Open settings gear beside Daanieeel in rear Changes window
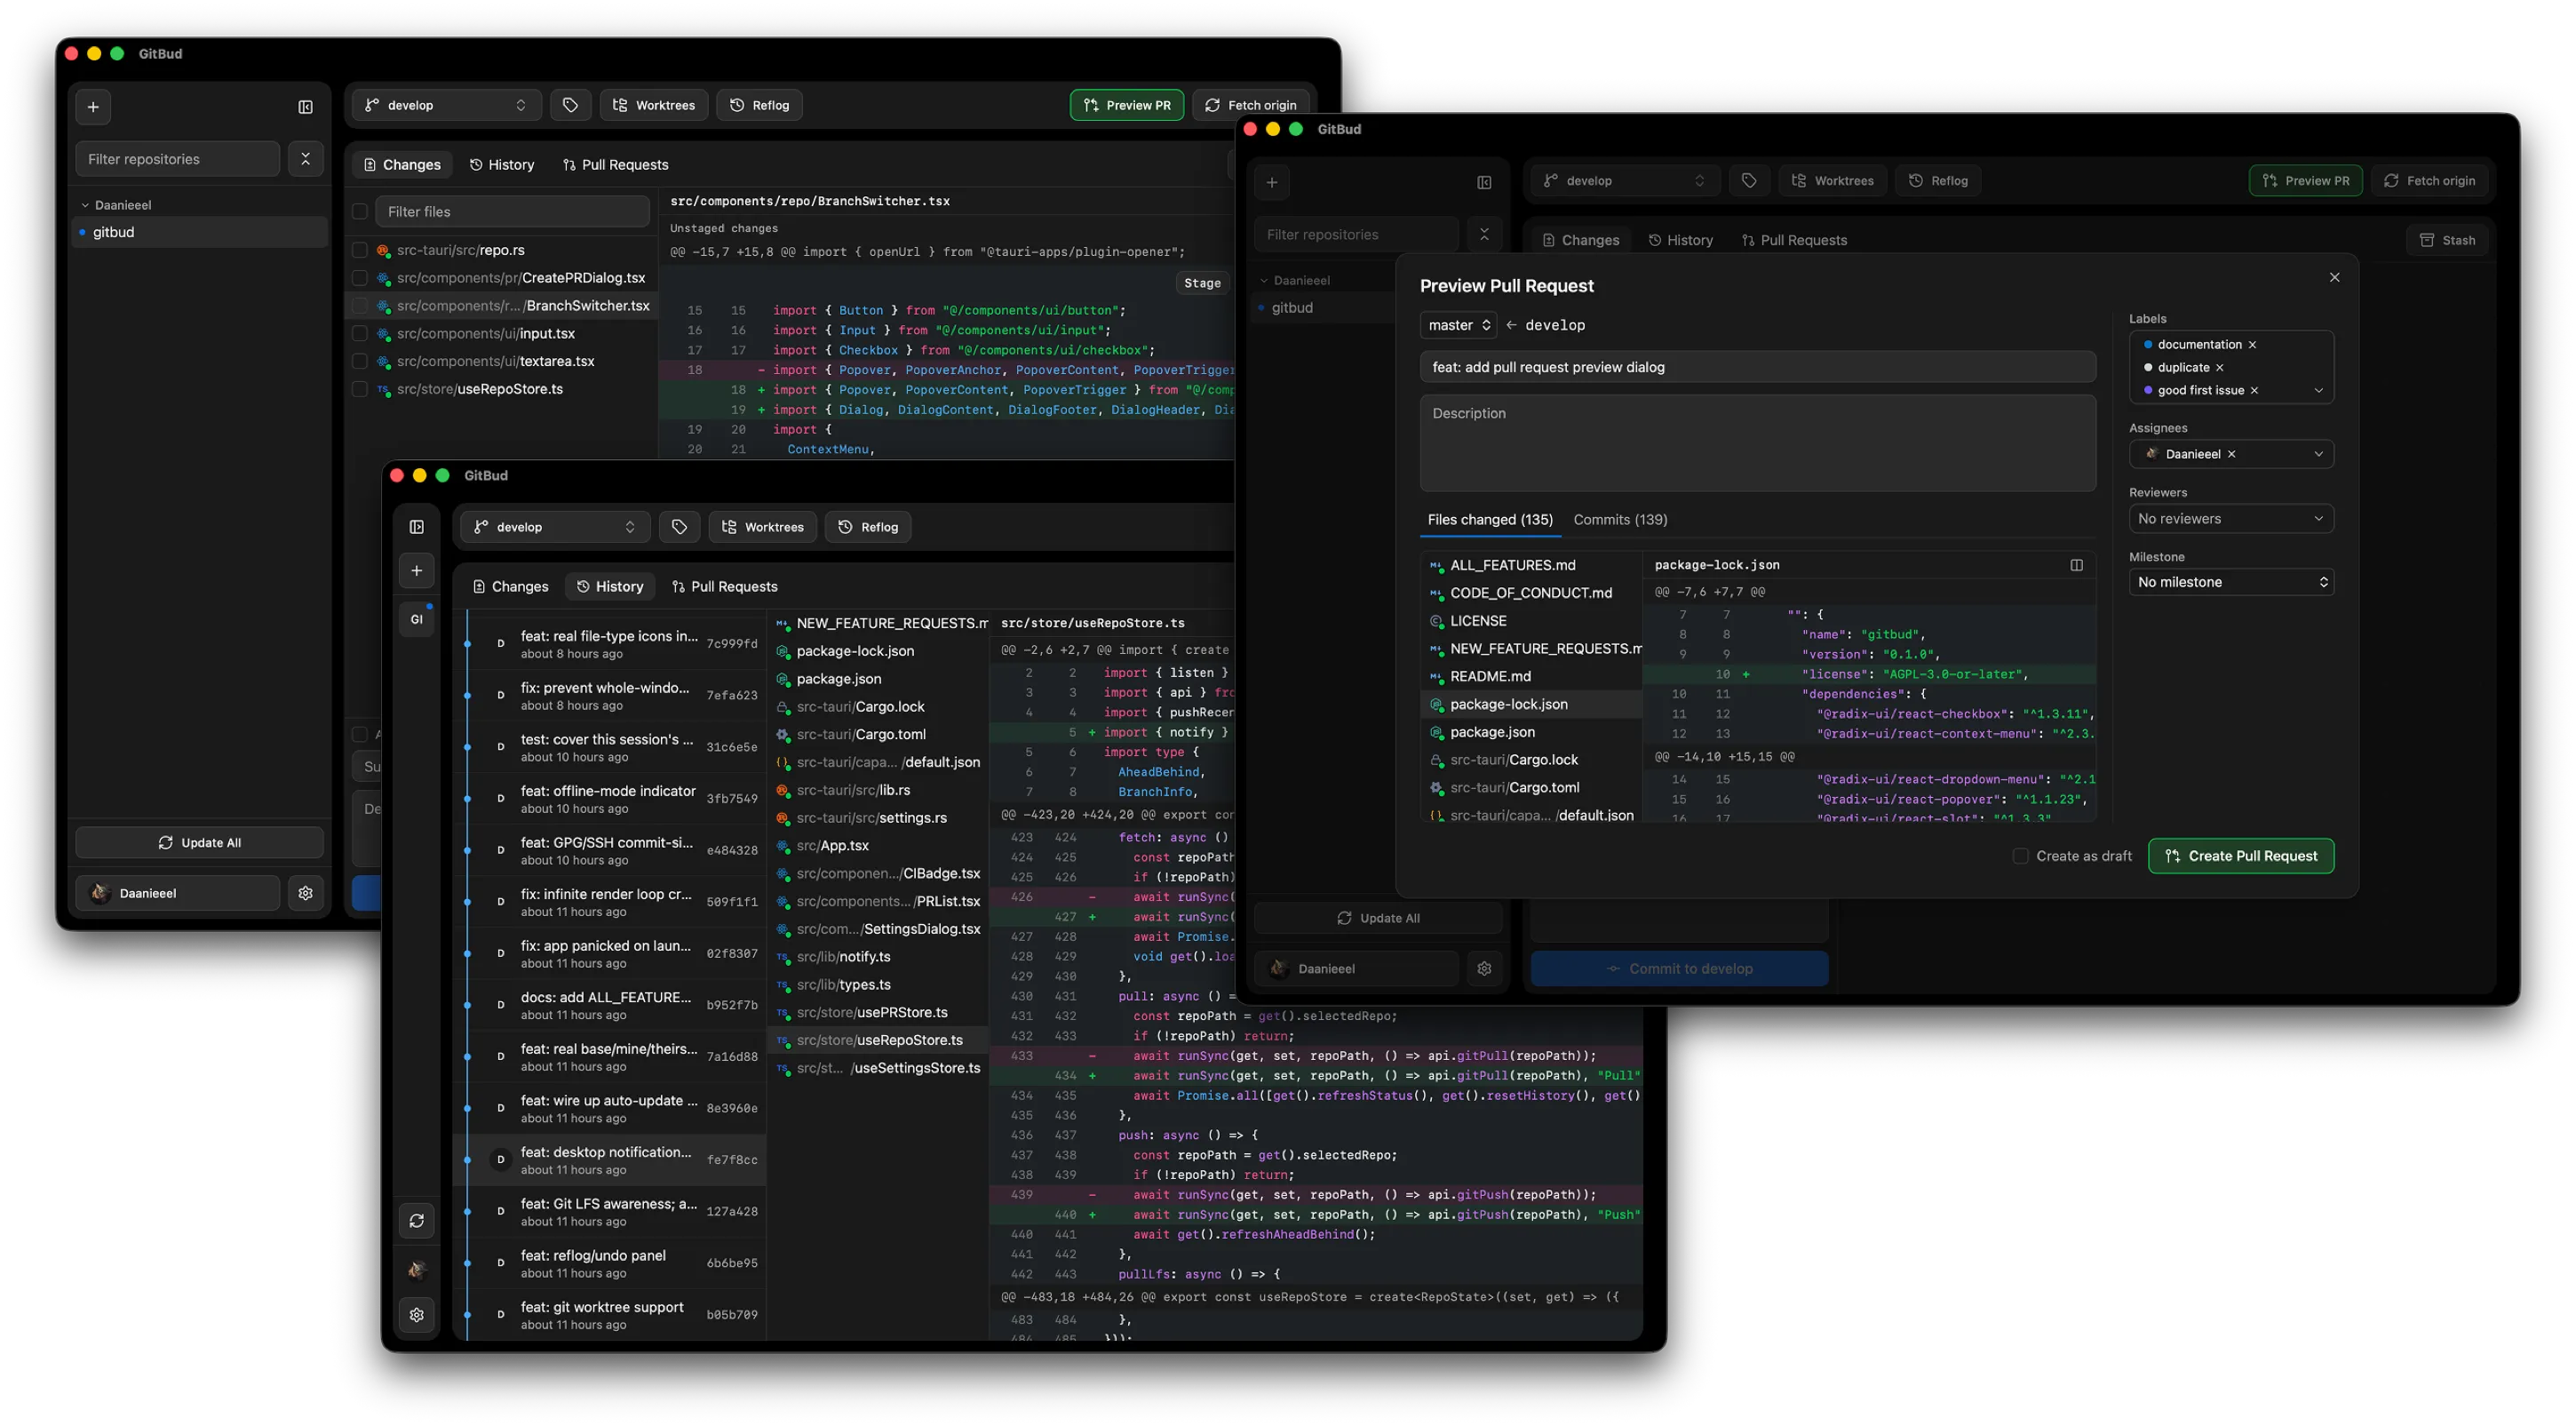This screenshot has height=1426, width=2576. pos(306,893)
